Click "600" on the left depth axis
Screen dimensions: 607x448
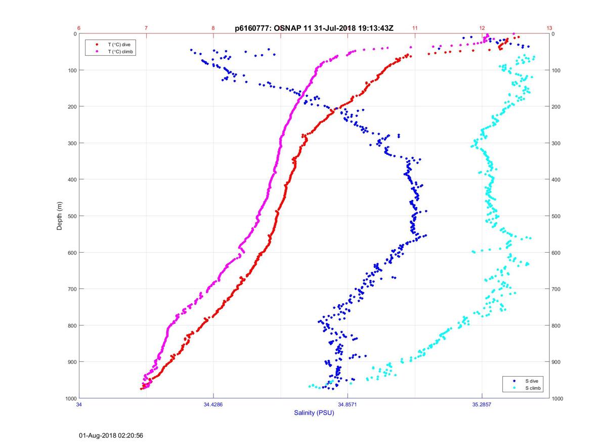(72, 253)
